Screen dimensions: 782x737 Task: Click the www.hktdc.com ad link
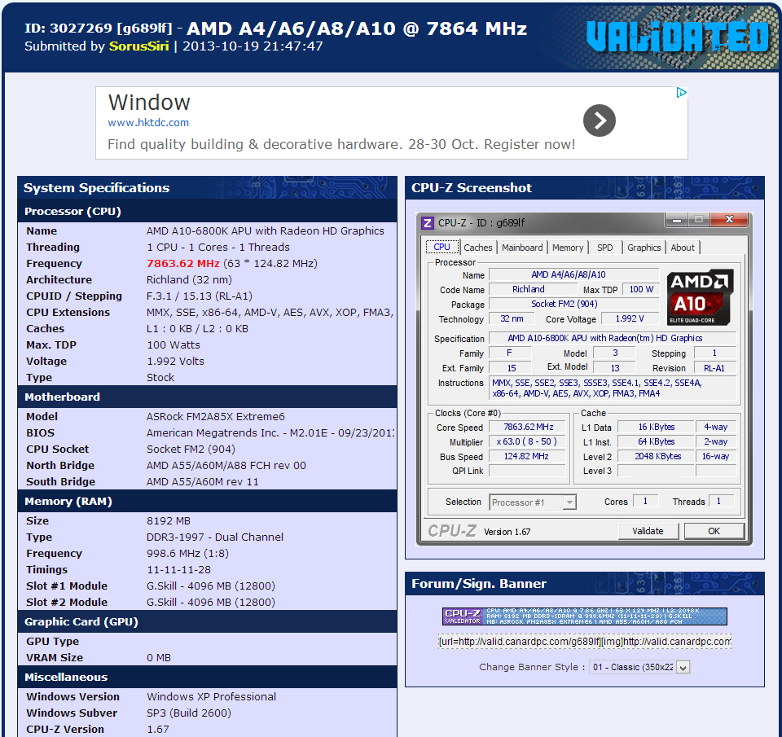[x=148, y=123]
